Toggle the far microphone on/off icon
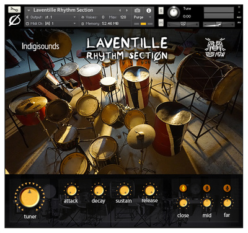Screen dimensions: 248x233 tap(227, 188)
